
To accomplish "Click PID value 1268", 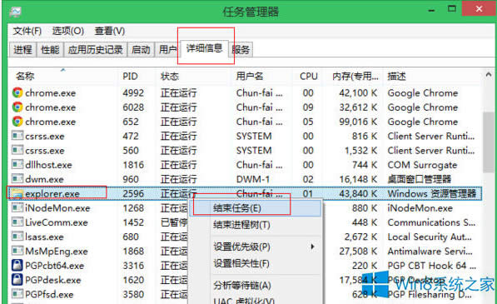I will coord(133,208).
